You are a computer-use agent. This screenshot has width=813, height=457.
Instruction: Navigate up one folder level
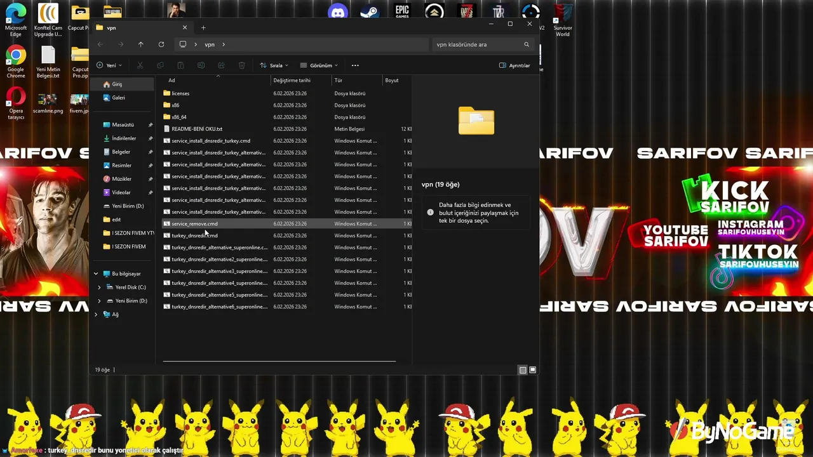(141, 44)
